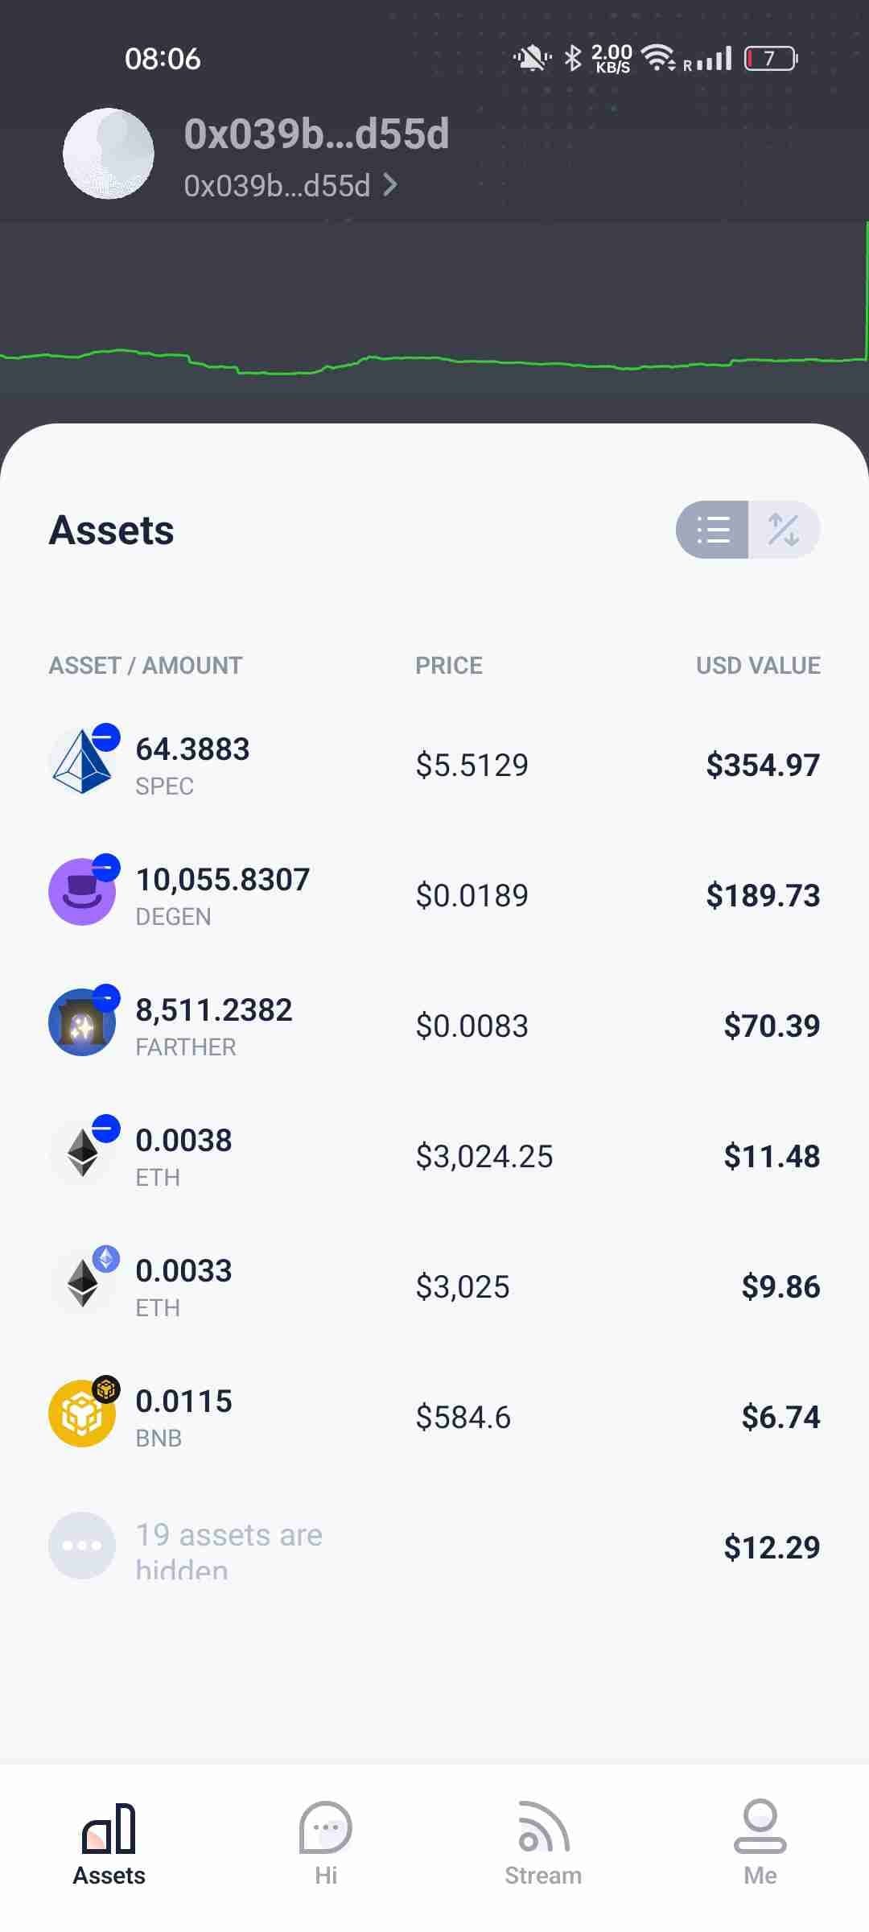Viewport: 869px width, 1932px height.
Task: Open the 0x039b...d55d wallet title
Action: (x=316, y=134)
